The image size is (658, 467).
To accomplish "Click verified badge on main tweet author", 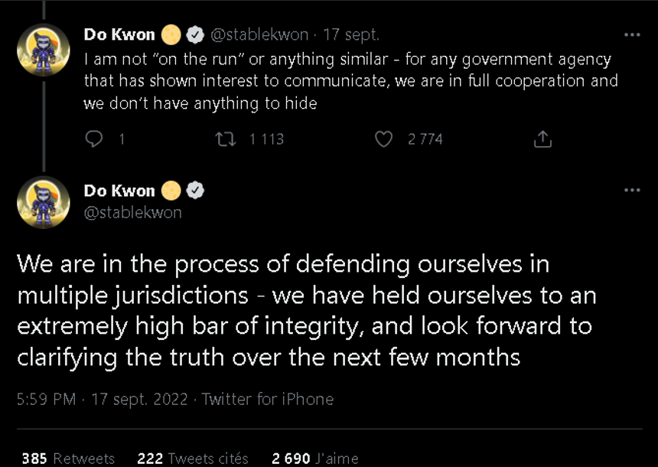I will 195,191.
